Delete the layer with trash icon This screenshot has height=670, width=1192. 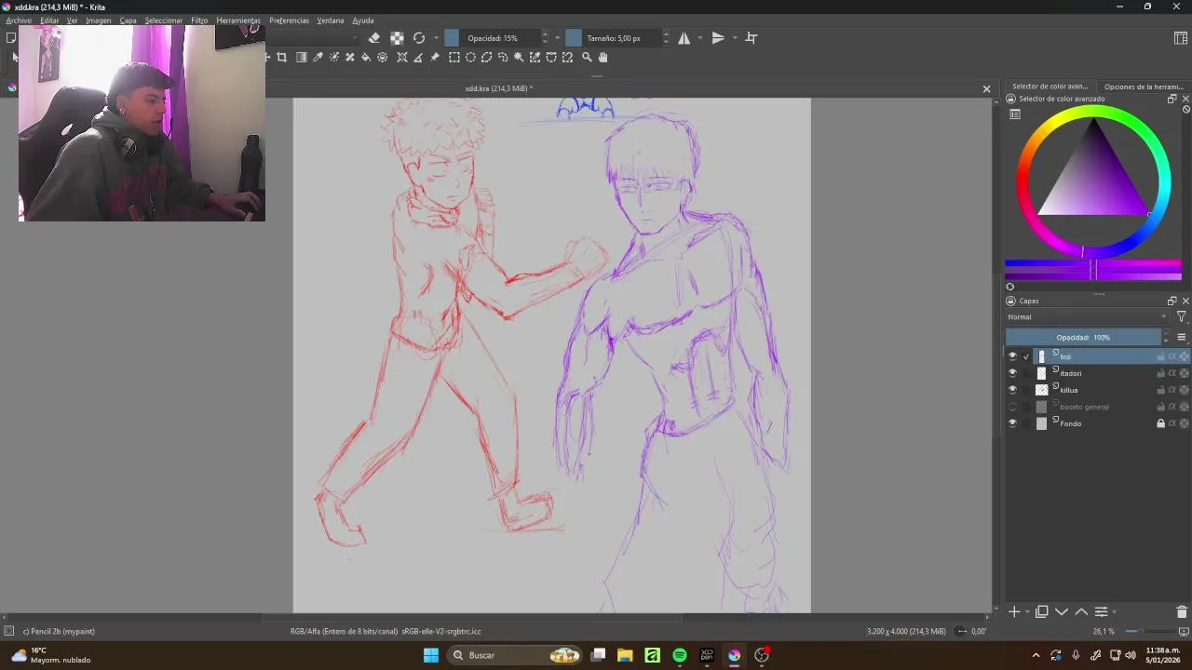point(1182,611)
